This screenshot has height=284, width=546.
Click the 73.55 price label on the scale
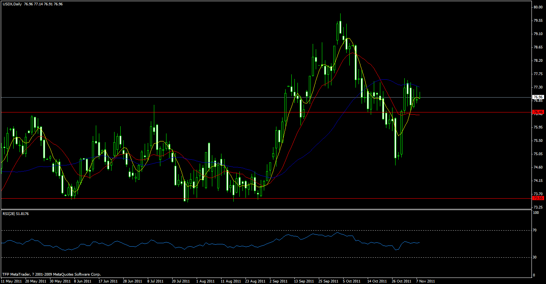(538, 198)
